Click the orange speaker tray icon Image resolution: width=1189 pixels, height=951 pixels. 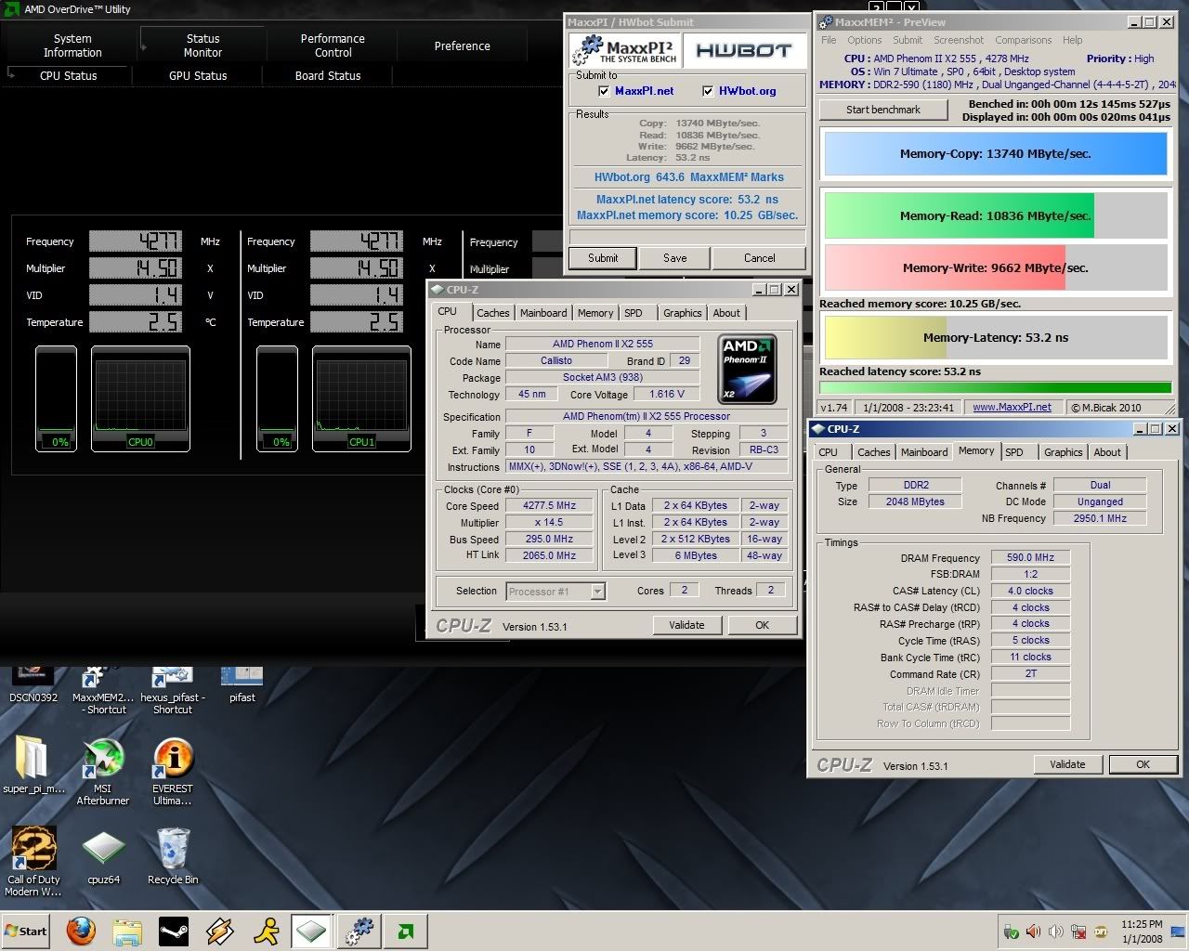click(1033, 931)
